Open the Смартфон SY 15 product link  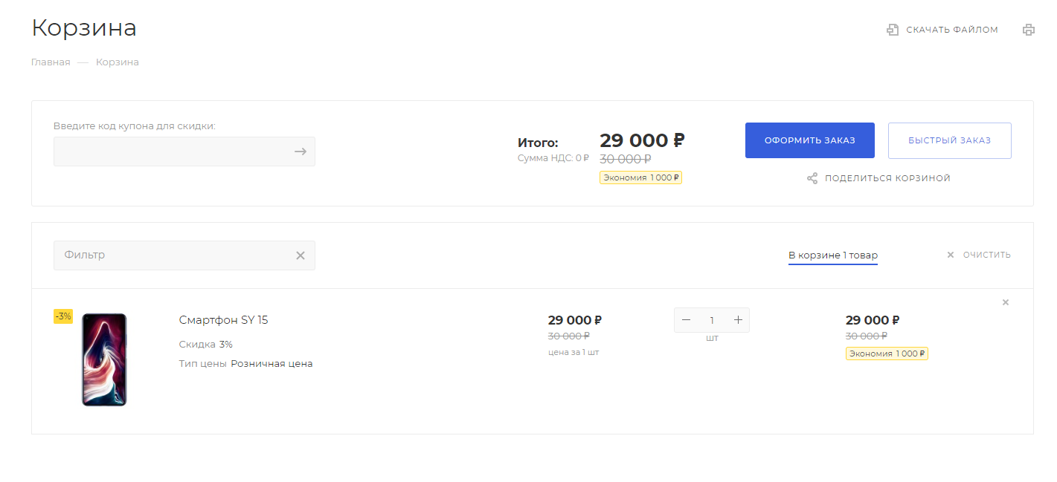point(223,320)
